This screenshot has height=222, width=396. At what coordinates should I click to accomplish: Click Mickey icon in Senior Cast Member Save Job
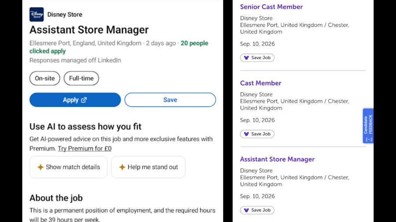click(x=246, y=57)
